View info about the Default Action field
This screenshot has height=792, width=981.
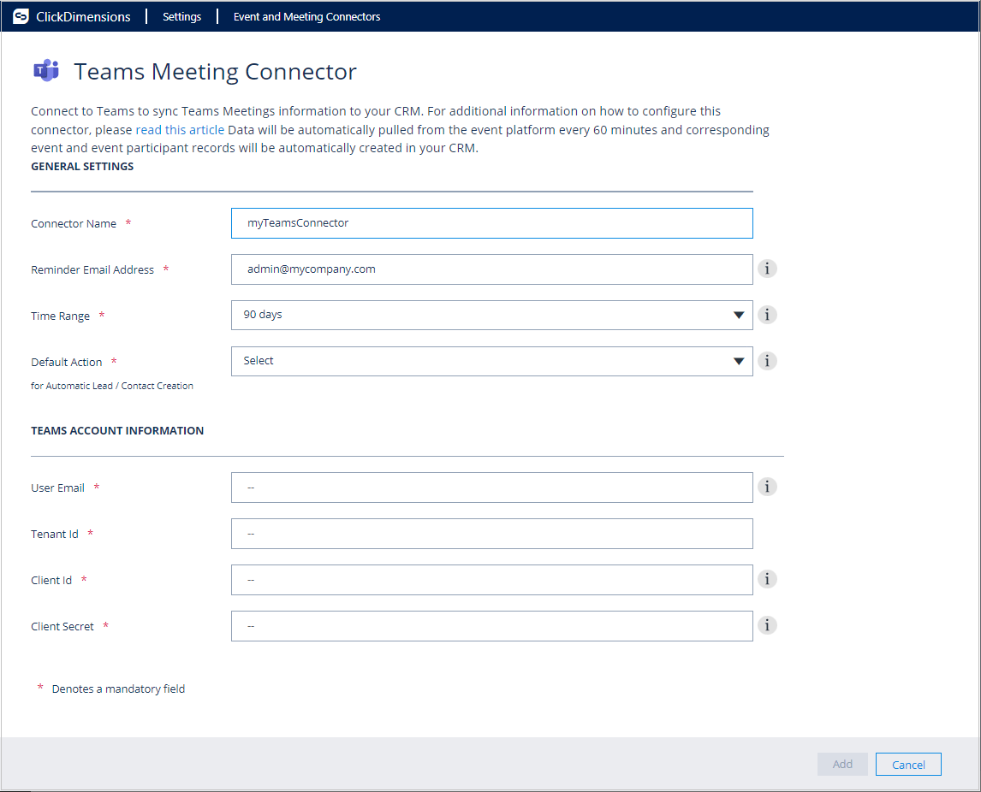click(767, 361)
